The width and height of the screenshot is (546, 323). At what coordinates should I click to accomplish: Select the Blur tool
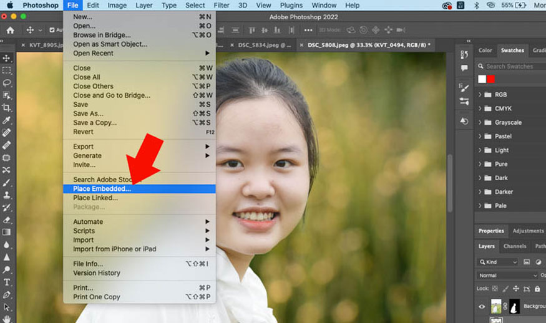6,244
